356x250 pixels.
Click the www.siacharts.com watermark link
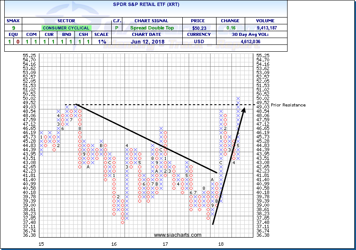click(177, 235)
